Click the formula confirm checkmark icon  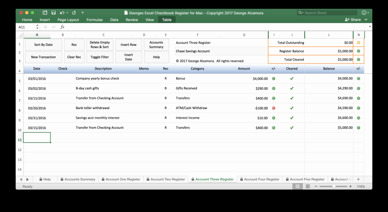[54, 27]
